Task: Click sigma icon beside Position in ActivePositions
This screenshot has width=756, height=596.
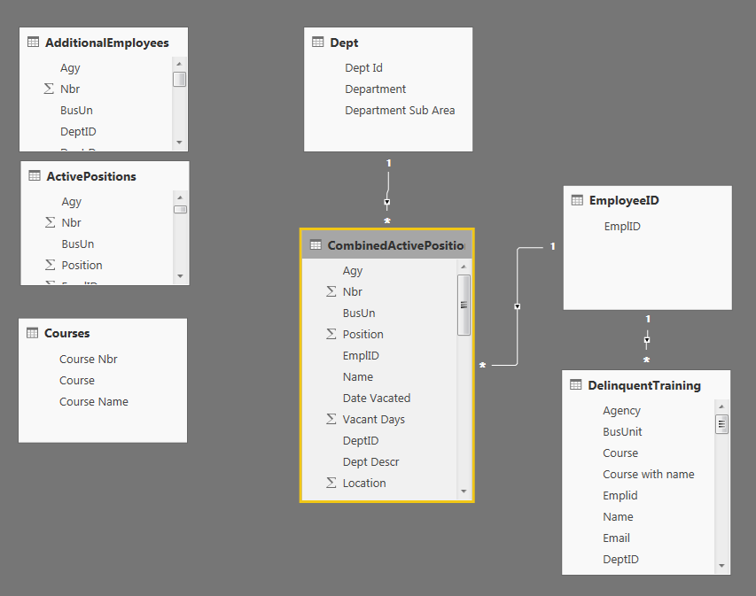Action: [51, 265]
